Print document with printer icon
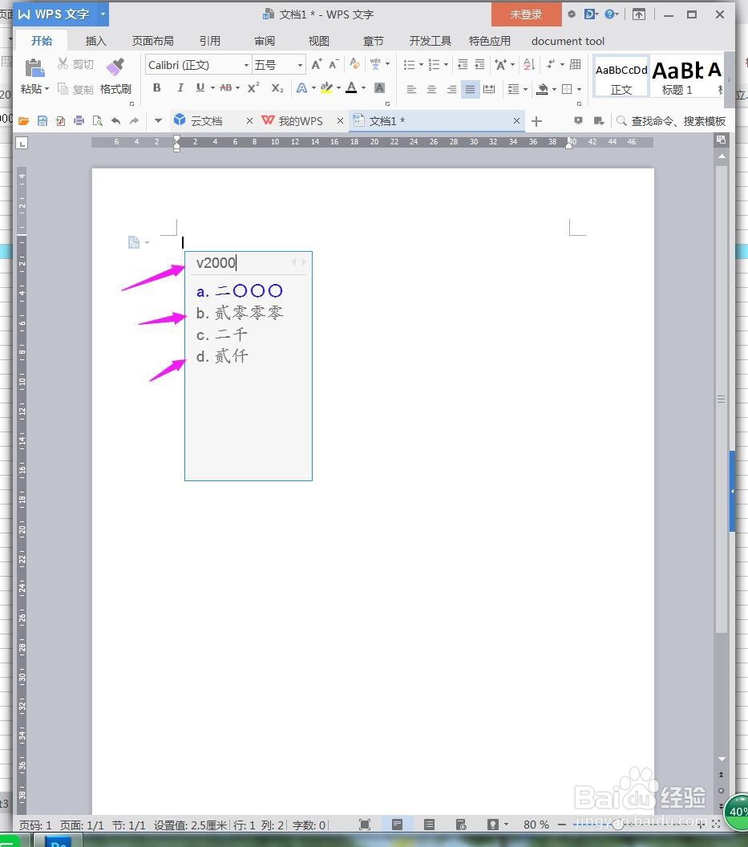Screen dimensions: 748x847 [79, 121]
